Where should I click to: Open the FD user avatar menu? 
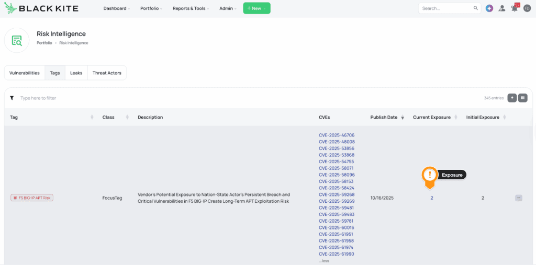(x=527, y=8)
